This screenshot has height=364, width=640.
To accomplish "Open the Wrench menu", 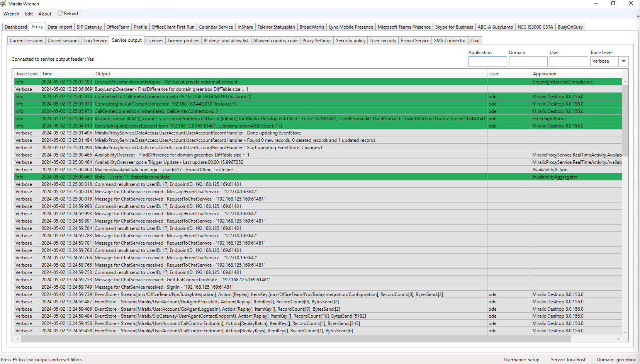I will [11, 14].
